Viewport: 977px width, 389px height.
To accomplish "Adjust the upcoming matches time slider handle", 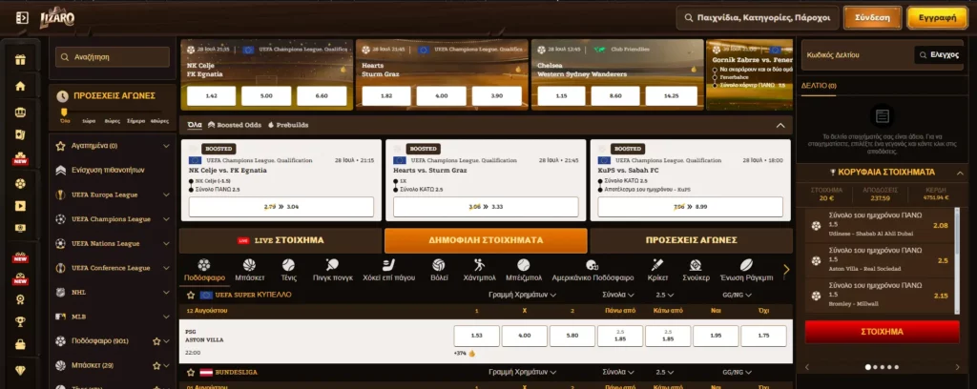I will [x=62, y=113].
